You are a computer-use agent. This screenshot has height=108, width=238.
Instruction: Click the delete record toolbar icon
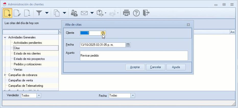coord(27,13)
